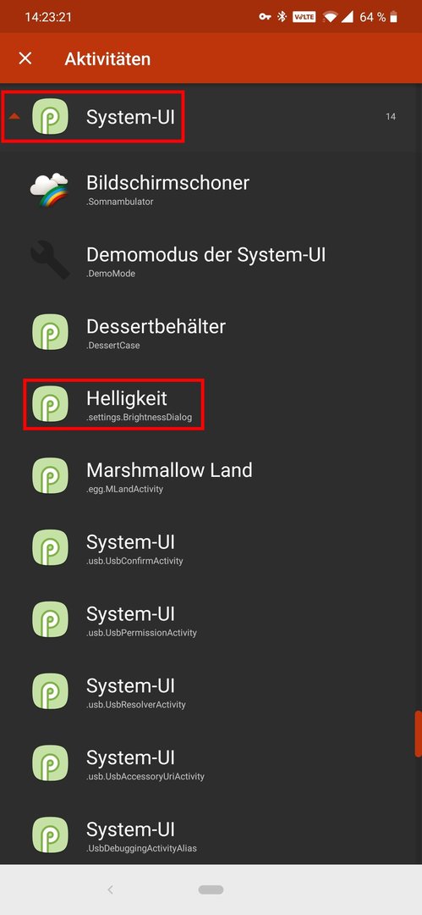The height and width of the screenshot is (915, 422).
Task: Tap the System-UI activity count 14
Action: click(391, 117)
